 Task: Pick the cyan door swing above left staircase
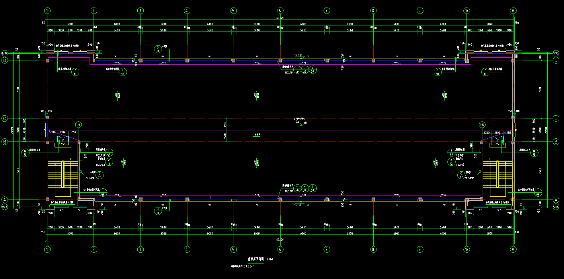[62, 138]
